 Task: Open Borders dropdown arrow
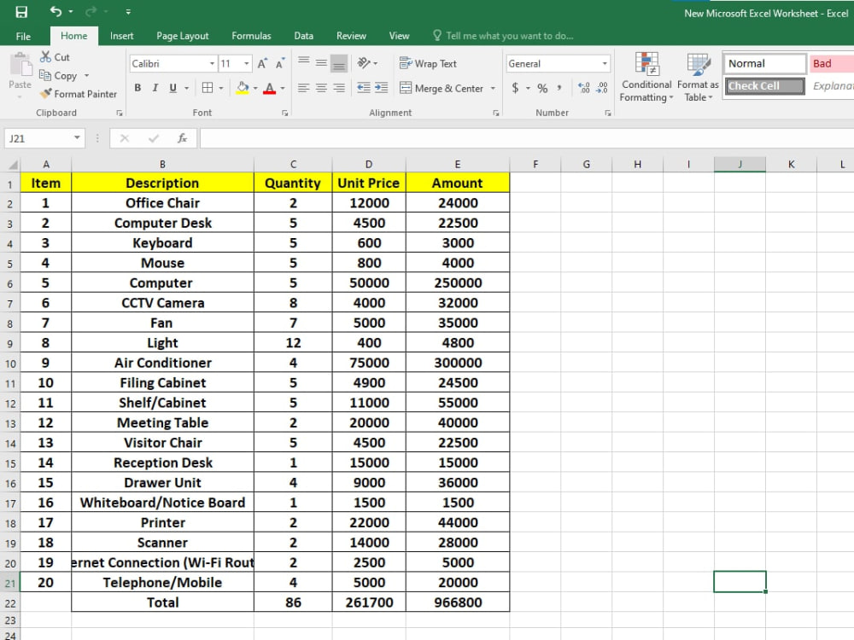[x=221, y=88]
